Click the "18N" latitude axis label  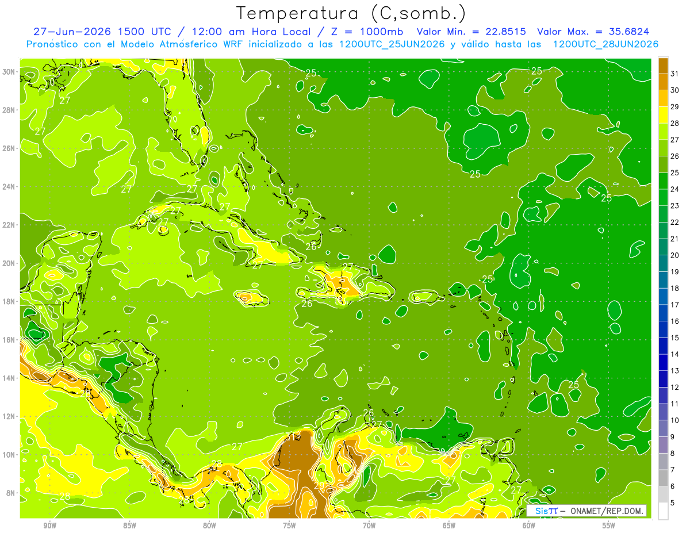(10, 301)
